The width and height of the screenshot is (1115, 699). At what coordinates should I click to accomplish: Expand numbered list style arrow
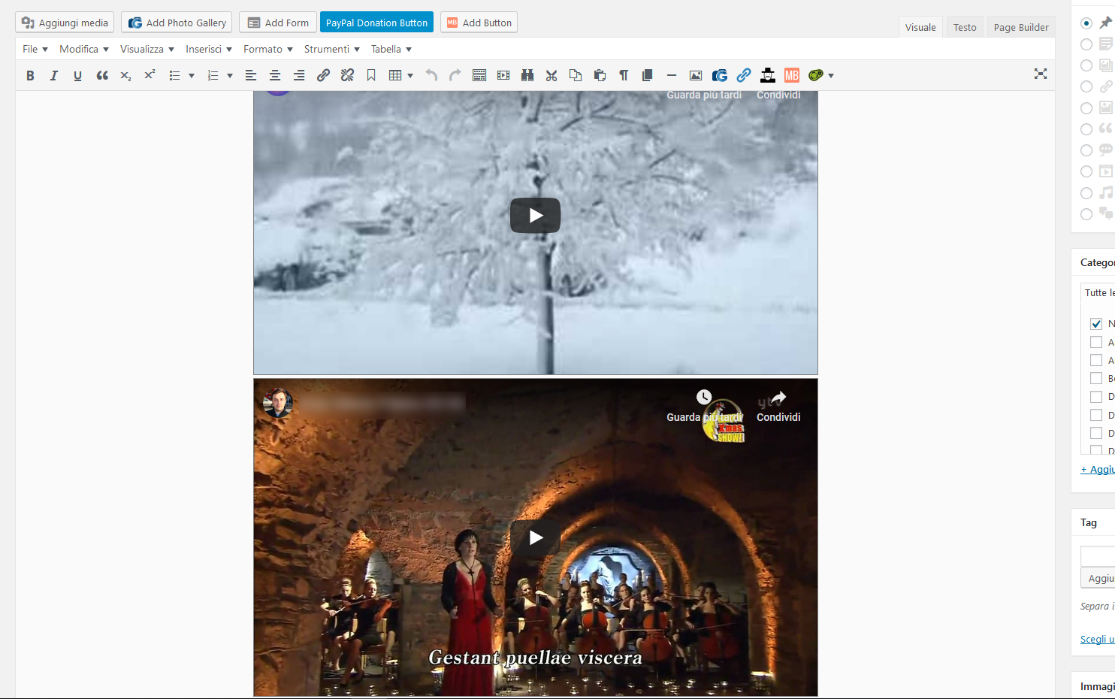[230, 75]
